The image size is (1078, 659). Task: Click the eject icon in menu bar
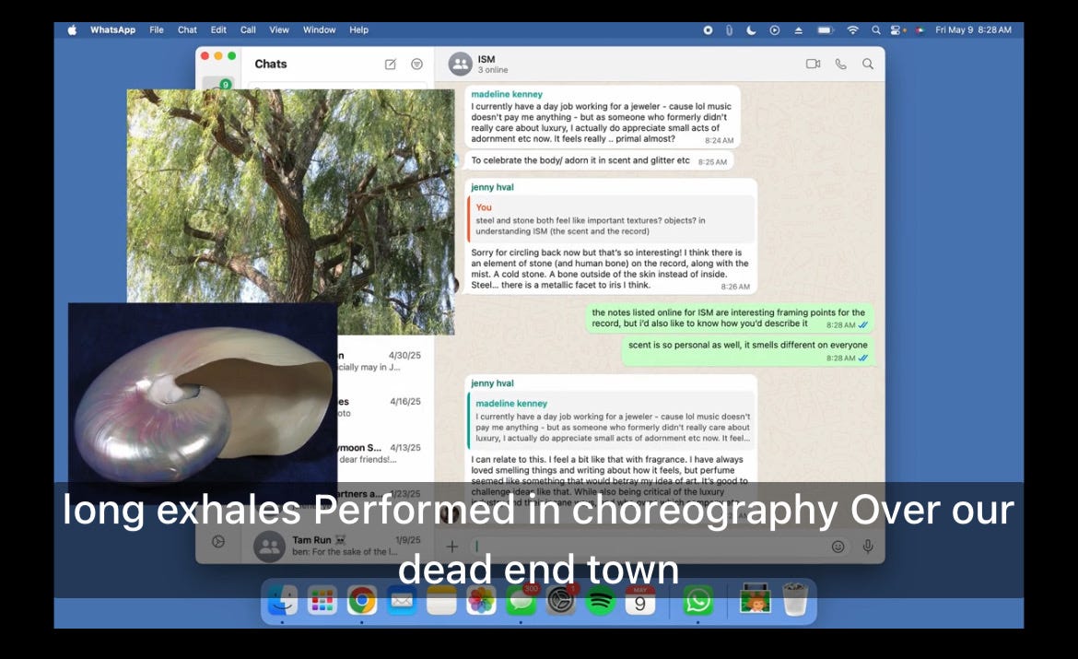[x=798, y=30]
